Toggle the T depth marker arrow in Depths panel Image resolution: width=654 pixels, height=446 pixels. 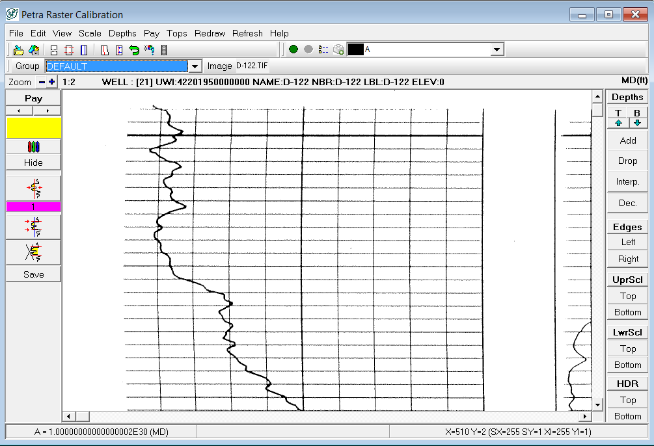tap(618, 122)
